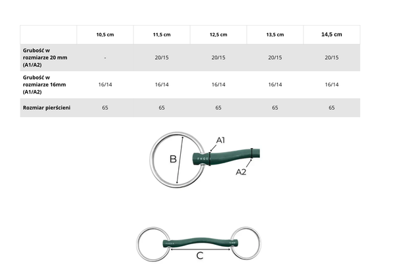Select the 20/15 value under 12,5 cm
Image resolution: width=396 pixels, height=279 pixels.
(218, 57)
